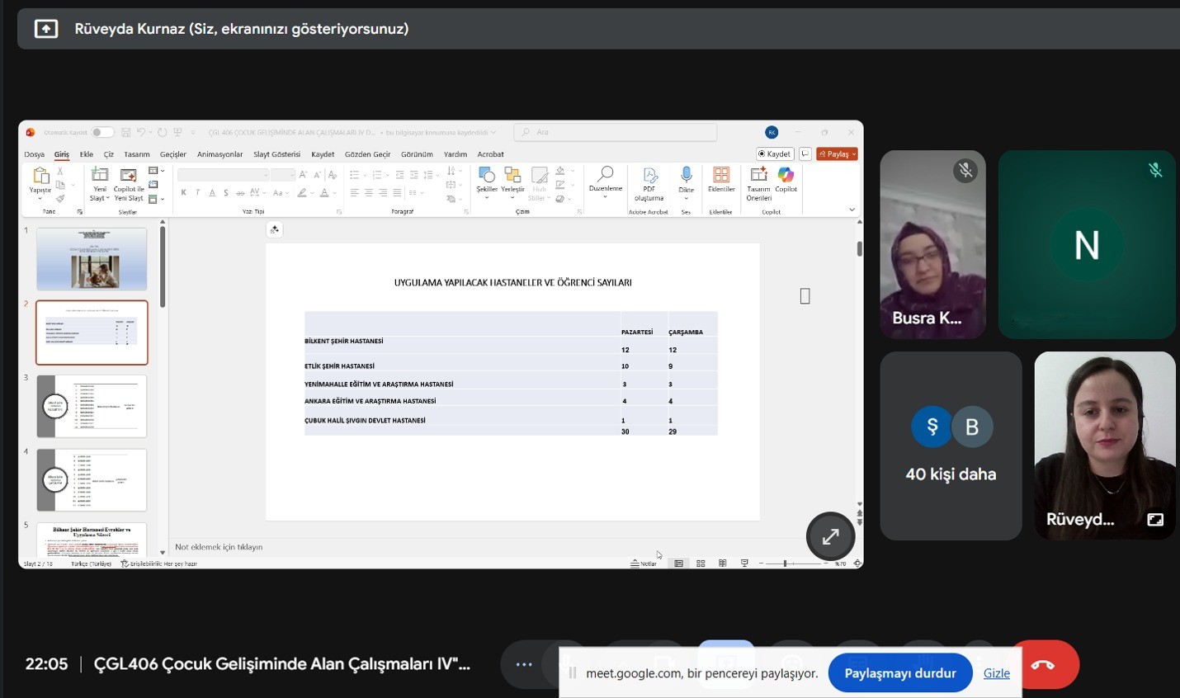Click the Şekiller (Shapes) icon
Viewport: 1180px width, 698px height.
[x=487, y=176]
